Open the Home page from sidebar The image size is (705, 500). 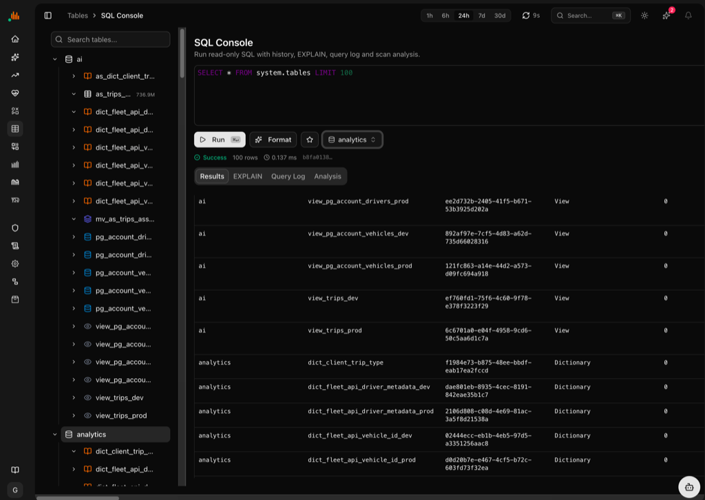tap(15, 39)
